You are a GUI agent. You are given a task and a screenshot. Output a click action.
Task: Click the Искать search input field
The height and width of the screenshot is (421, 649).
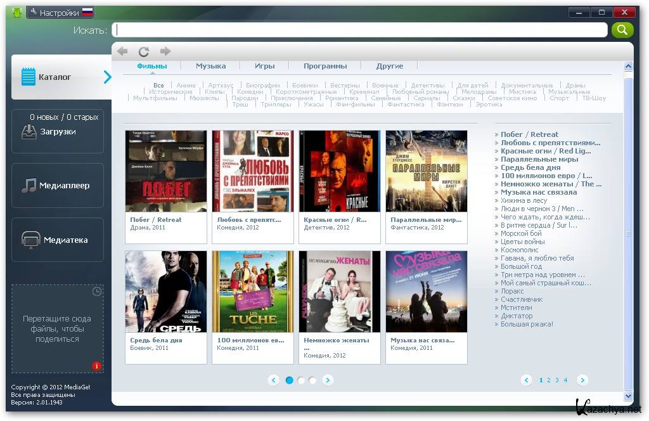pos(359,30)
